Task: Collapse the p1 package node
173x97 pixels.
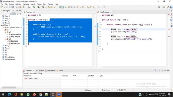Action: pos(5,32)
